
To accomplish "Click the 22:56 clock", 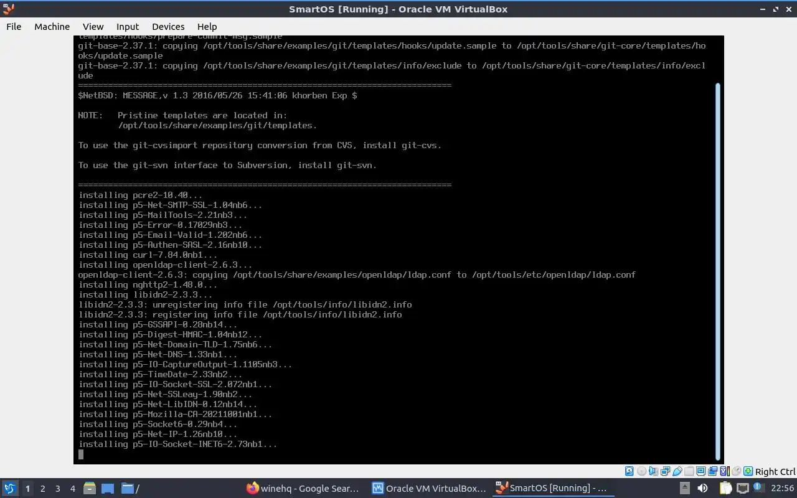I will pos(783,488).
